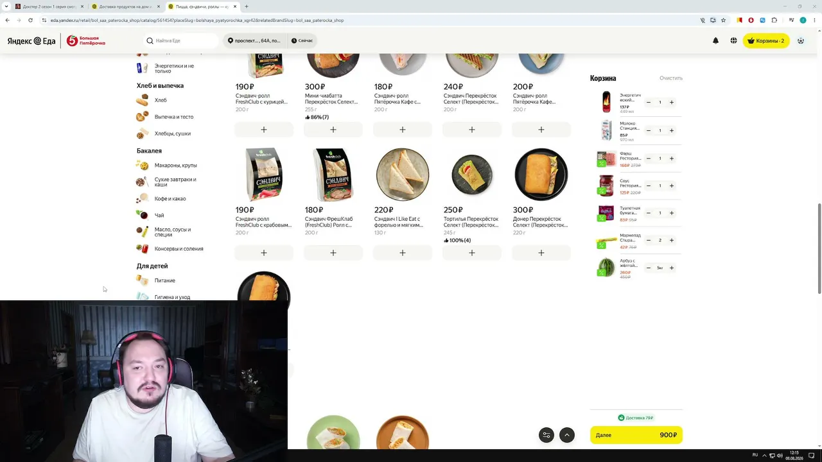The image size is (822, 462).
Task: Decrease quantity of Молоко Станция
Action: (649, 130)
